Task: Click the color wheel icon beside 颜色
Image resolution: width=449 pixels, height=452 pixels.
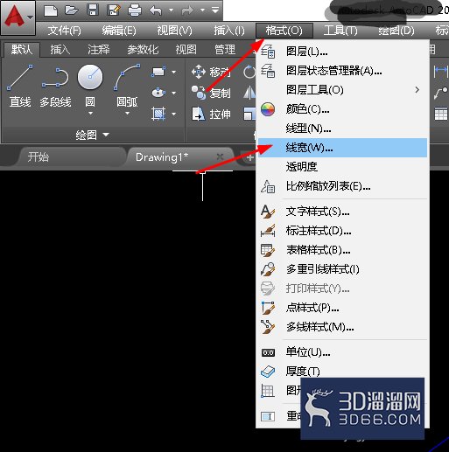Action: 268,109
